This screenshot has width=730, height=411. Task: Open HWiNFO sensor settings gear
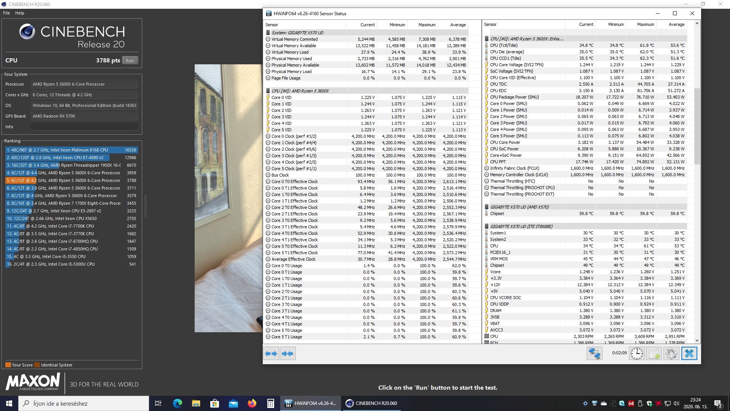671,354
